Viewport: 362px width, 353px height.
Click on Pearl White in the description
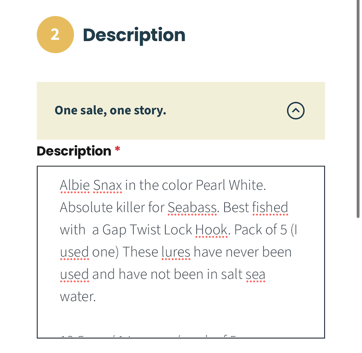point(231,185)
